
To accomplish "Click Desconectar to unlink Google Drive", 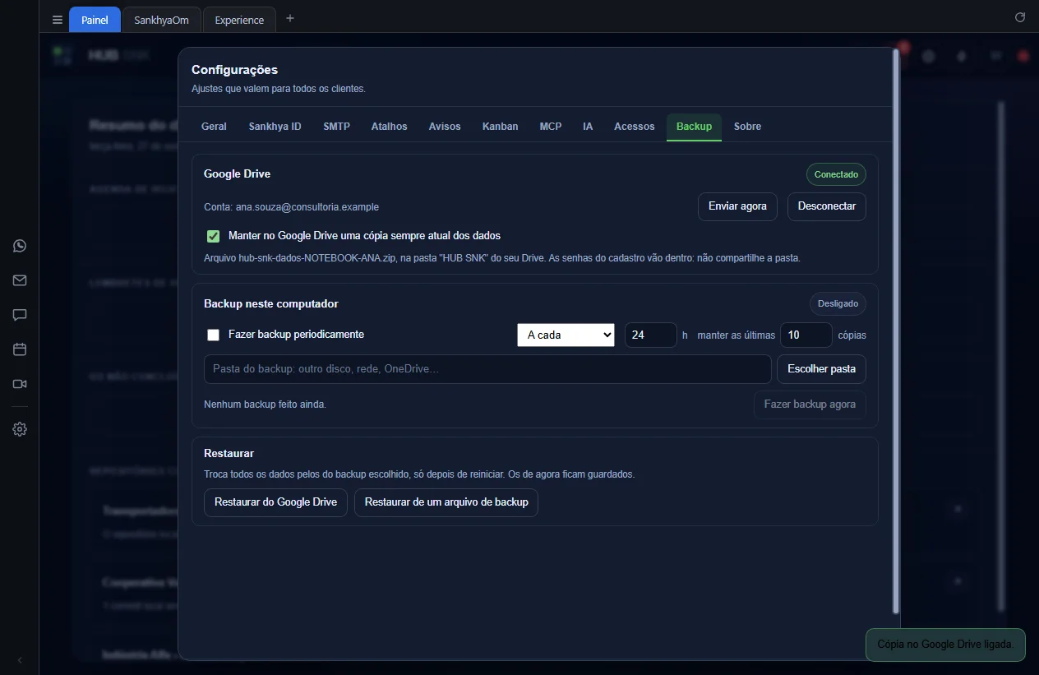I will tap(826, 206).
